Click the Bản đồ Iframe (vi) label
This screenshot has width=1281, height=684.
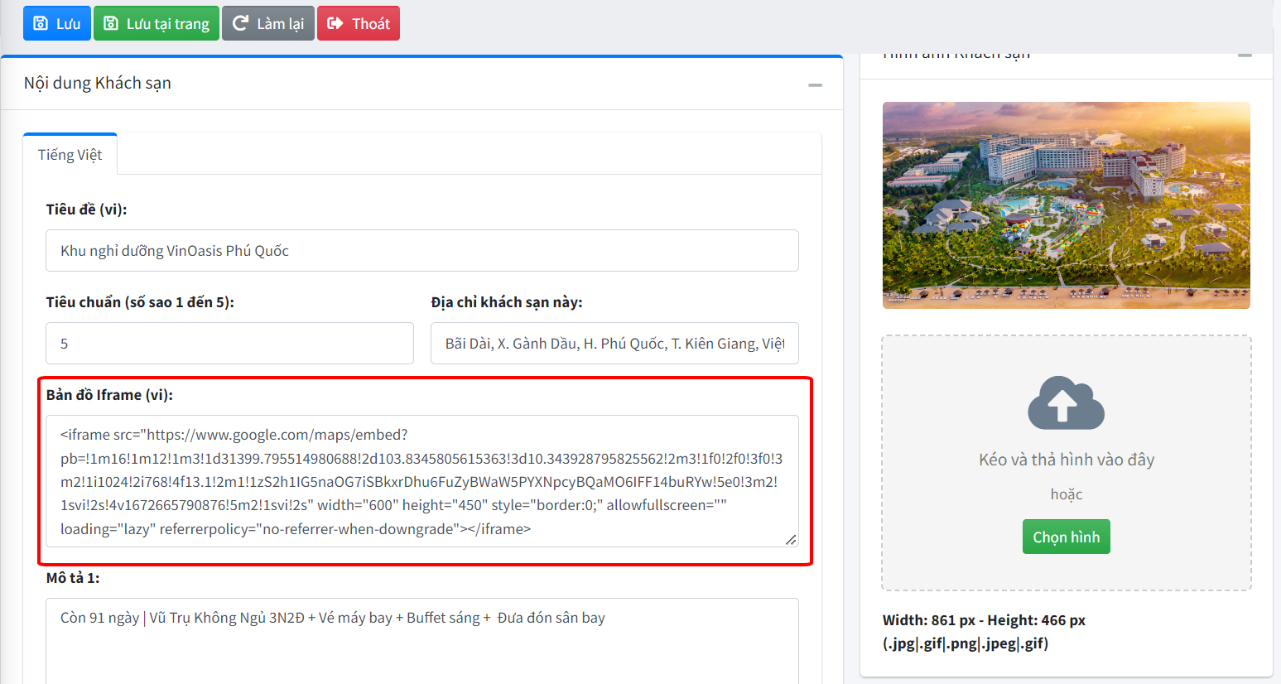pyautogui.click(x=109, y=395)
